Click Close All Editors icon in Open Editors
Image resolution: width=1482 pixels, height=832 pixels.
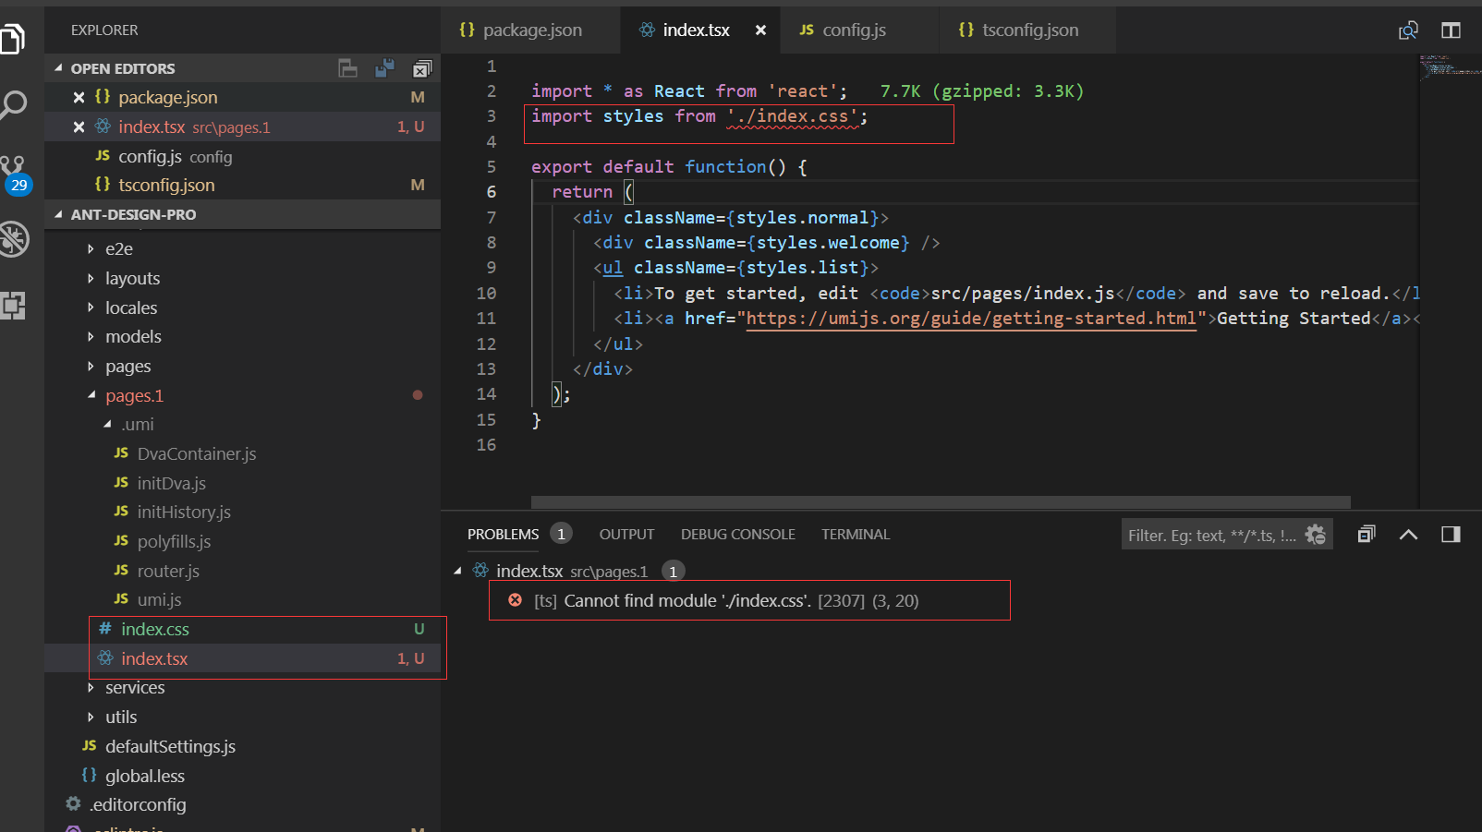coord(422,68)
